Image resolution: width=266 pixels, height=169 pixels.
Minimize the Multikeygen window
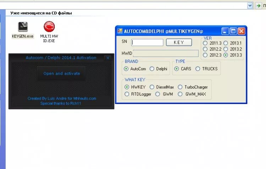[225, 31]
